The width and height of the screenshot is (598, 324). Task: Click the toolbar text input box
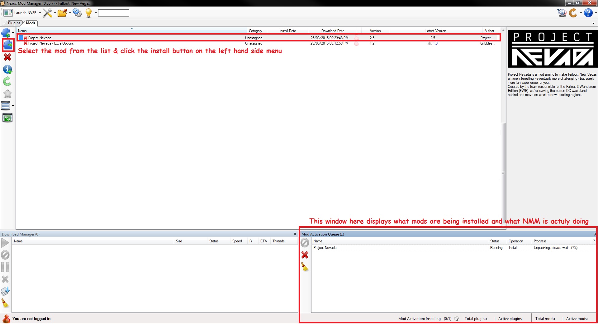tap(114, 13)
